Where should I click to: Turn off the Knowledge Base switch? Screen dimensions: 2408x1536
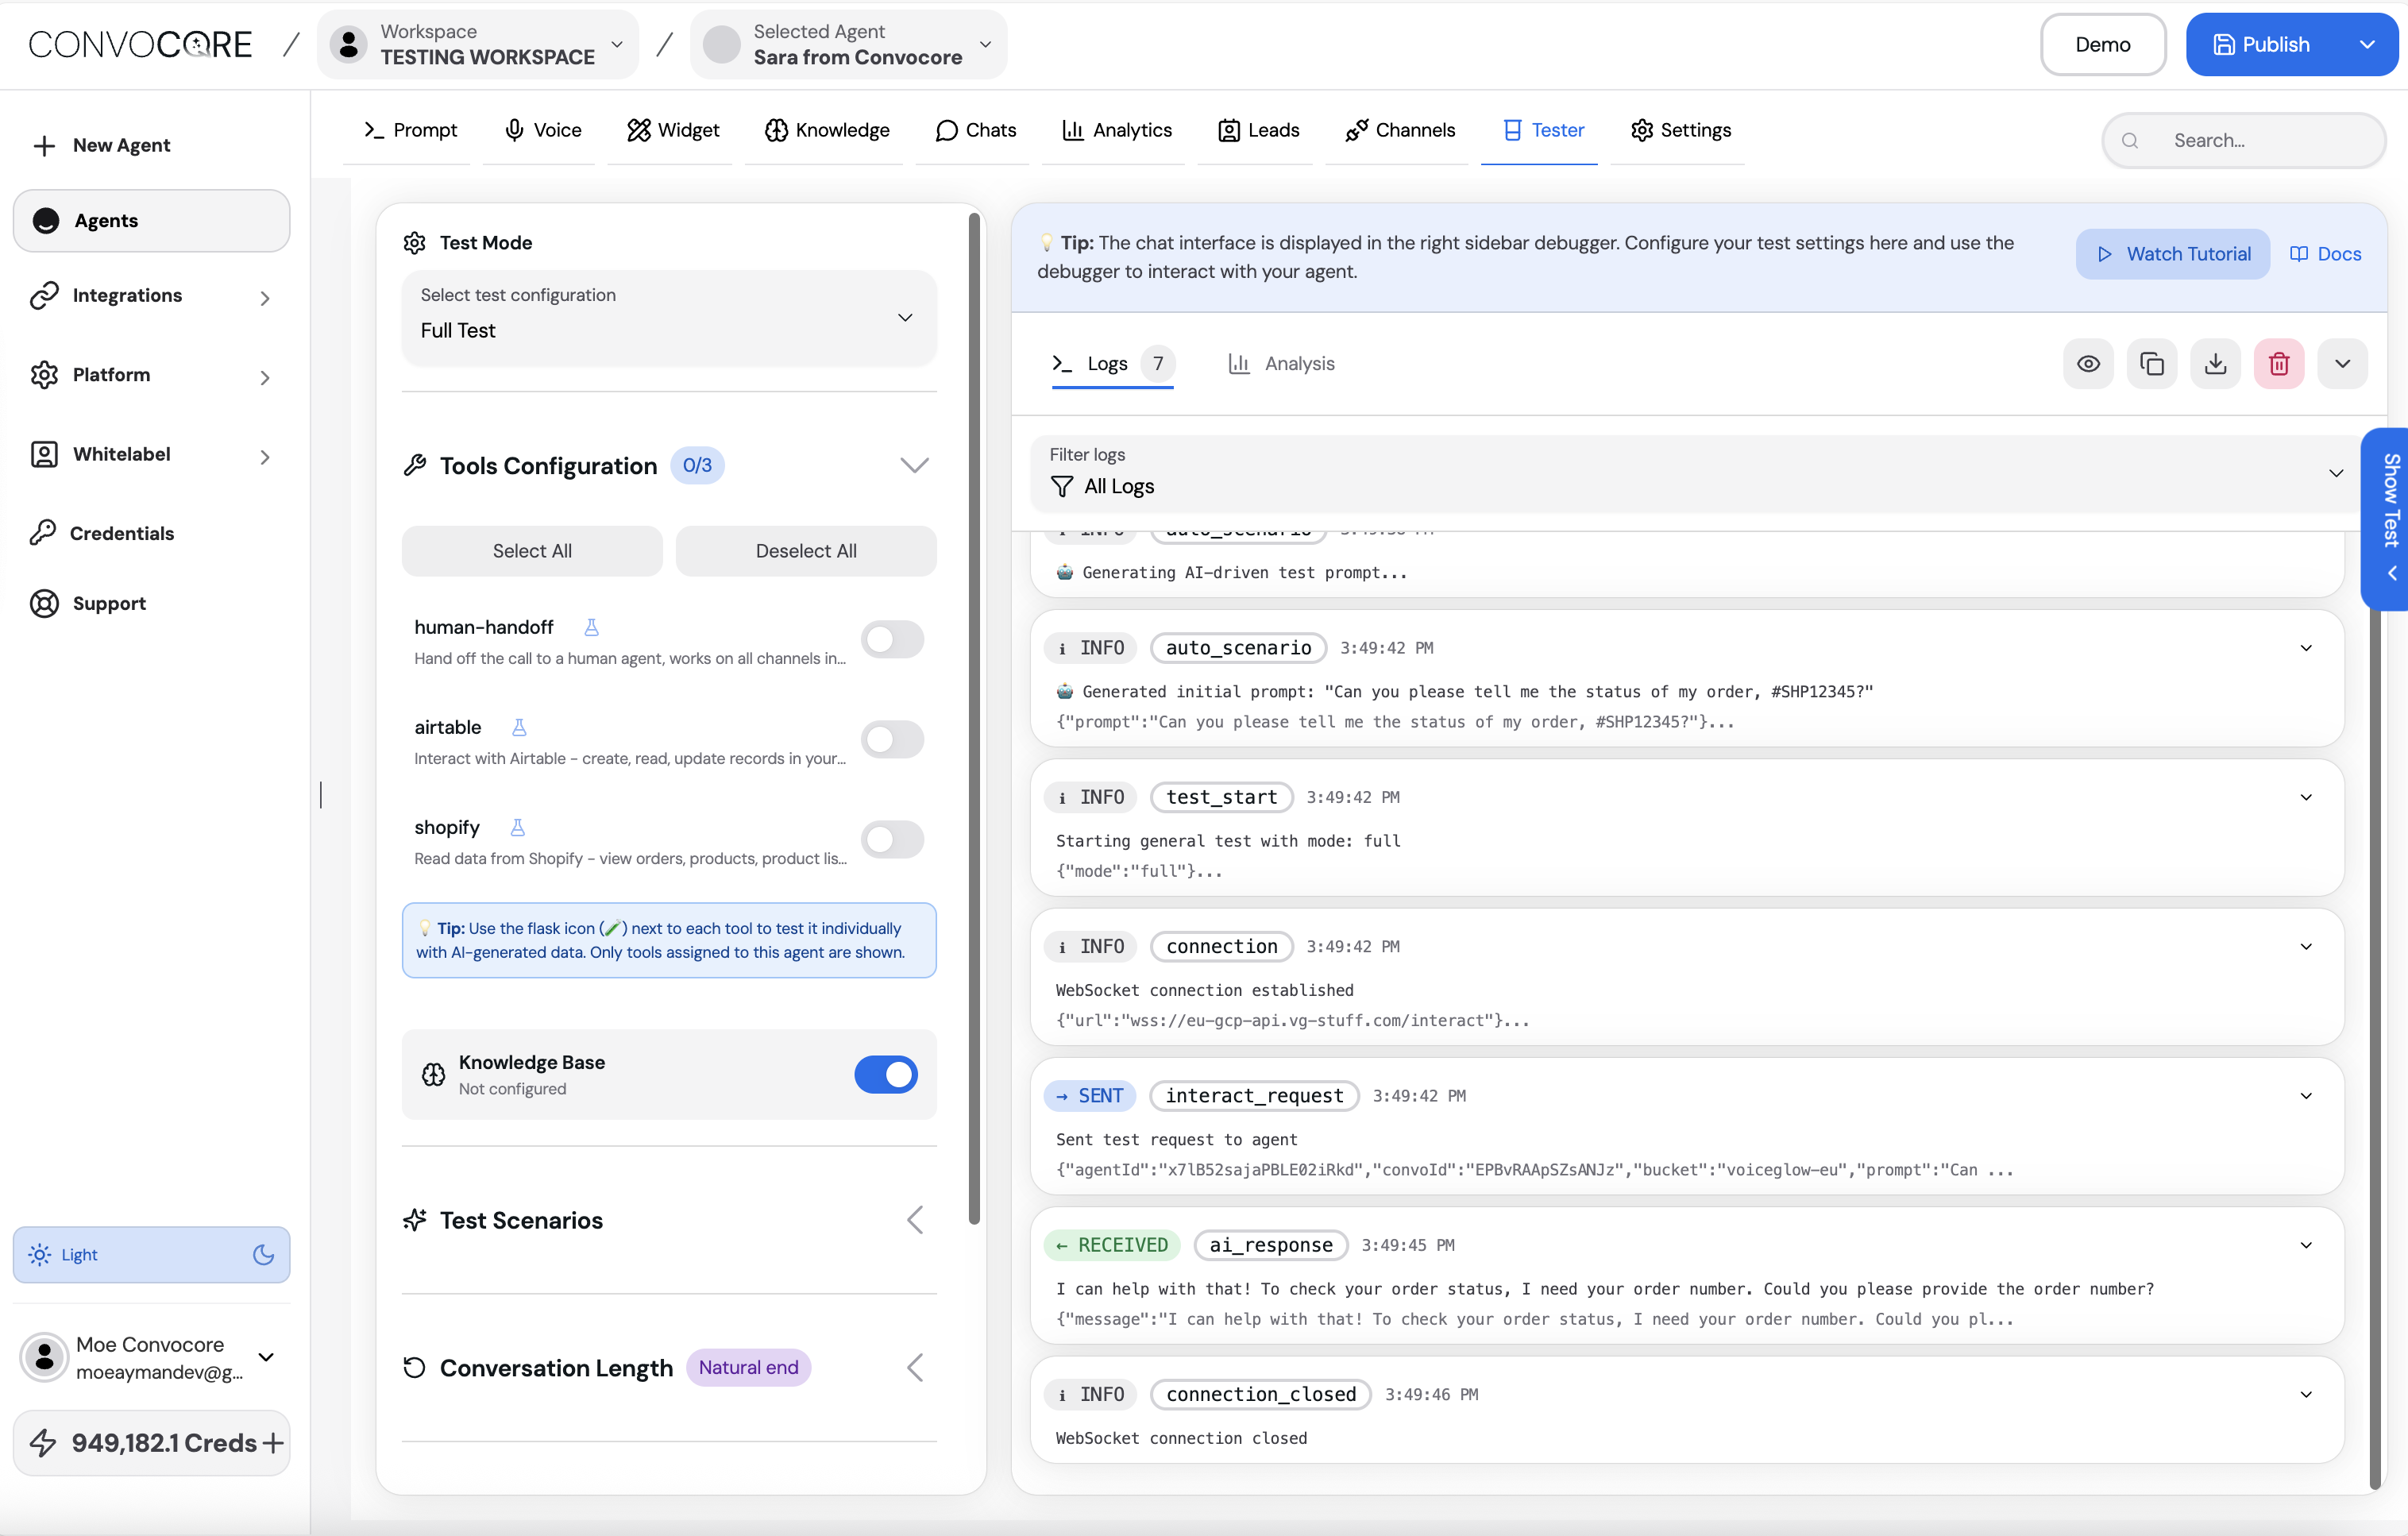click(x=885, y=1074)
